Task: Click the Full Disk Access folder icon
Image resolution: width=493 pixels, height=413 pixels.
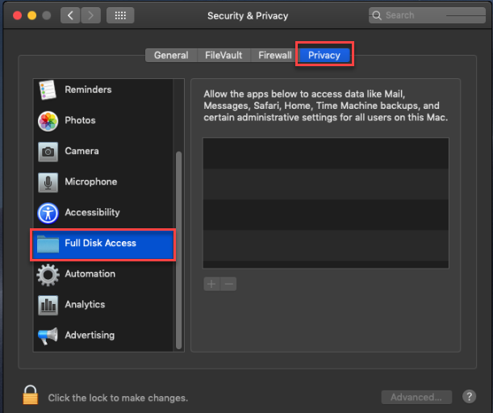Action: click(x=48, y=244)
